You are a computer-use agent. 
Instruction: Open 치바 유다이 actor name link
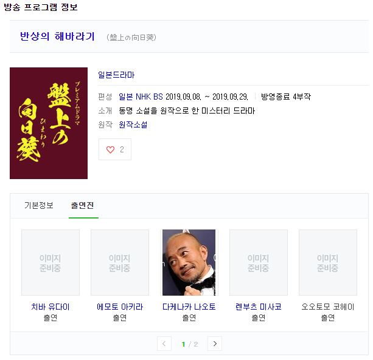[50, 307]
